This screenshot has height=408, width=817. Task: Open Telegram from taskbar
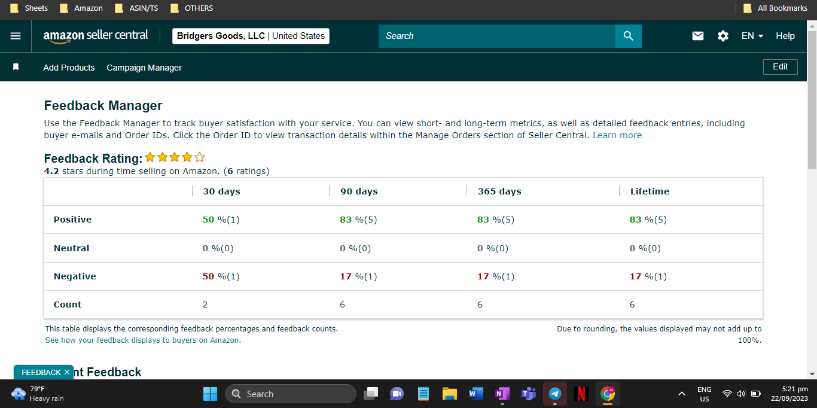pyautogui.click(x=554, y=394)
